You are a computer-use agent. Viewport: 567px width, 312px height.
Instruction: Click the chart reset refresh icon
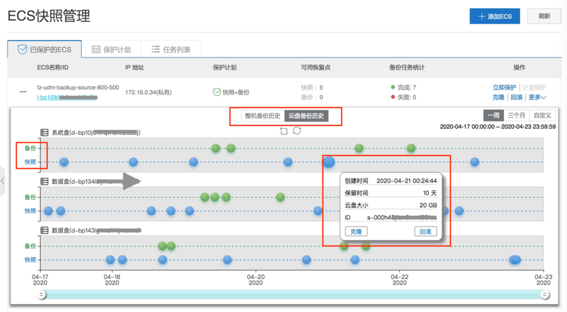point(297,130)
